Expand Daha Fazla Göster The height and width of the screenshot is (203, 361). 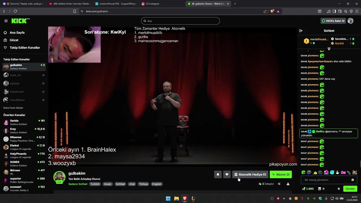pos(13,108)
